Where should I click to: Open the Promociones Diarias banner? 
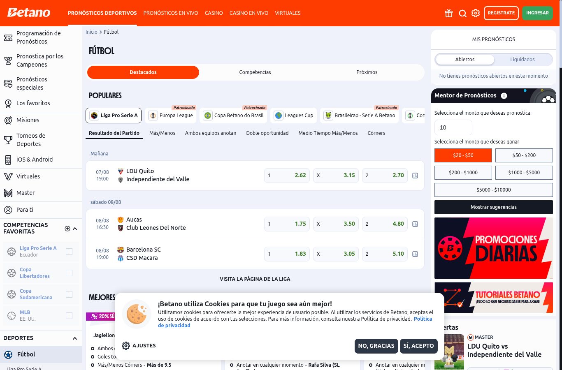pyautogui.click(x=494, y=248)
